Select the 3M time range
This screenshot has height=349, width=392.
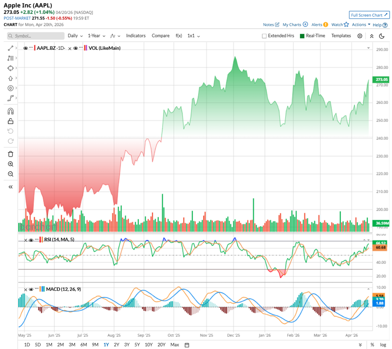(72, 345)
